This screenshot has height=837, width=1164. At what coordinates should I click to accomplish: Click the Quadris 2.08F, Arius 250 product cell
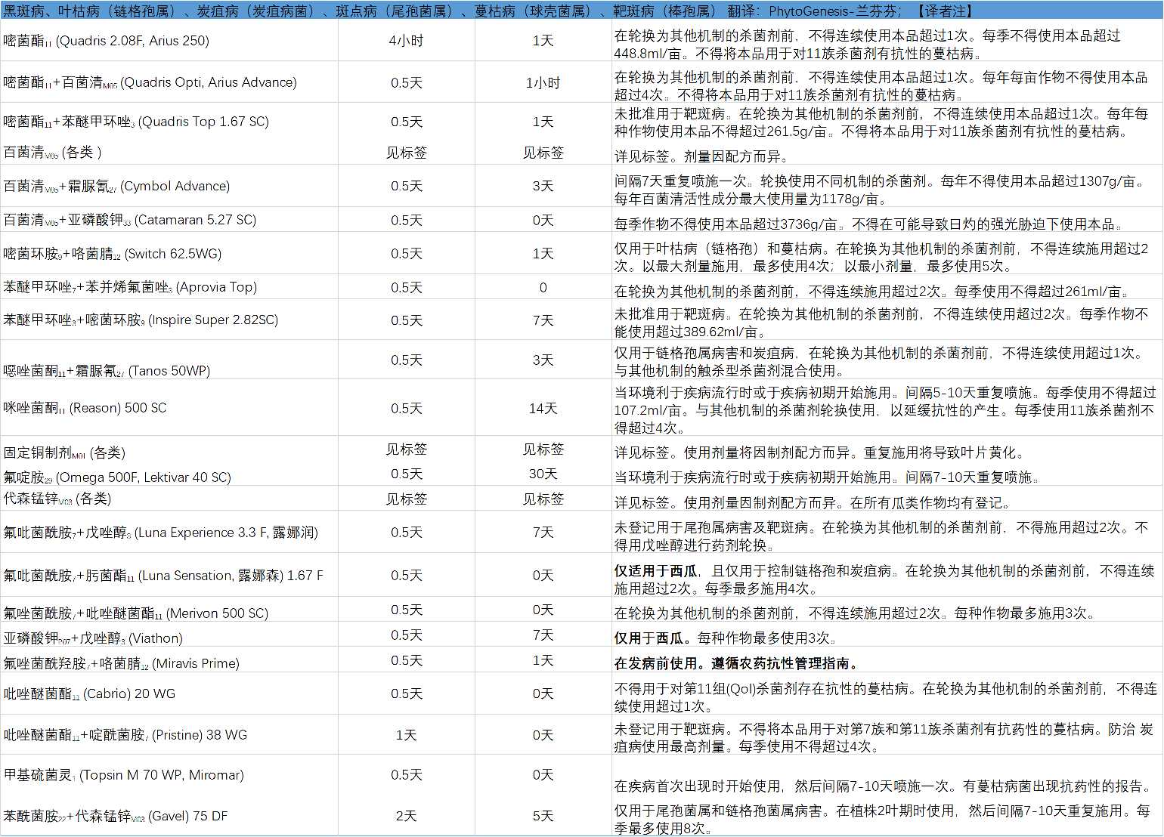point(169,41)
